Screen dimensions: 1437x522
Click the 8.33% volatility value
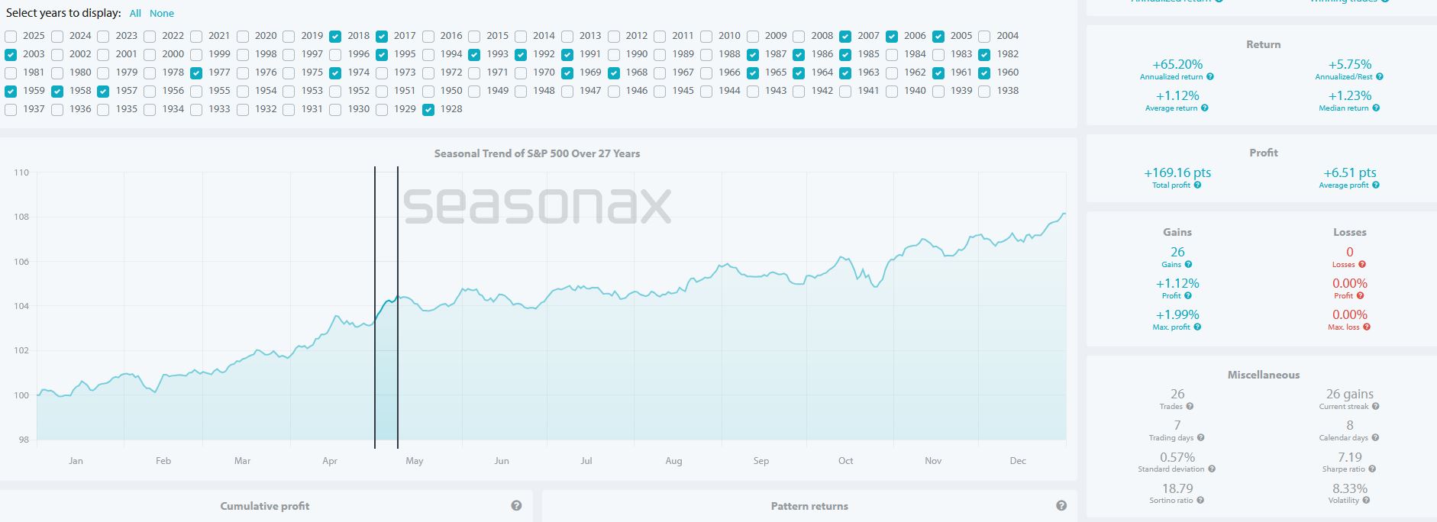tap(1349, 488)
